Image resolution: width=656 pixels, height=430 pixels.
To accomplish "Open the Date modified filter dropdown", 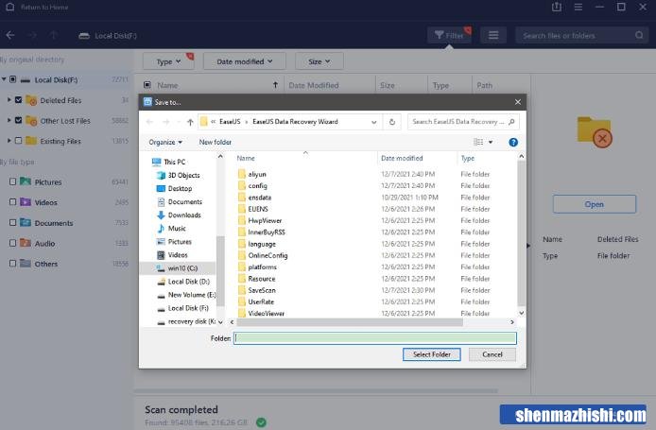I will coord(244,61).
